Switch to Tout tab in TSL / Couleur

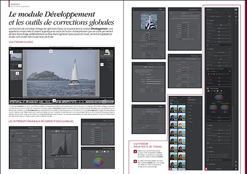(111, 124)
